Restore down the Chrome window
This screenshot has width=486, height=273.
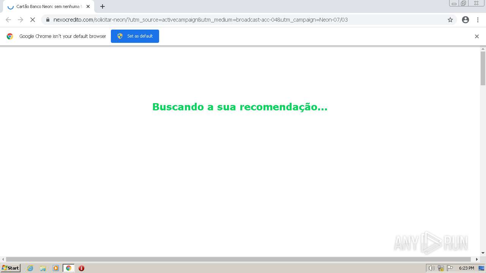pyautogui.click(x=463, y=3)
